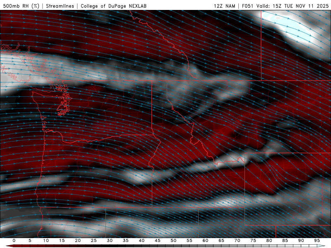Click the 5 value on the color scale

point(30,241)
